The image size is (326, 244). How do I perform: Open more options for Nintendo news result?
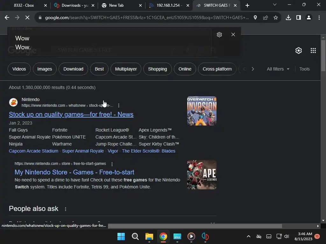tap(119, 105)
